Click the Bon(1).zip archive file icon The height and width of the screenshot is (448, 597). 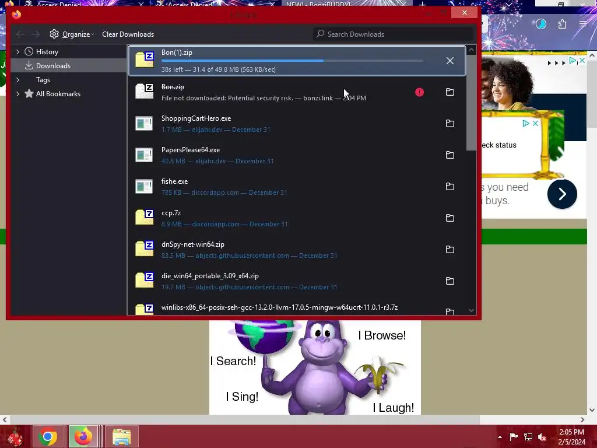(x=145, y=60)
